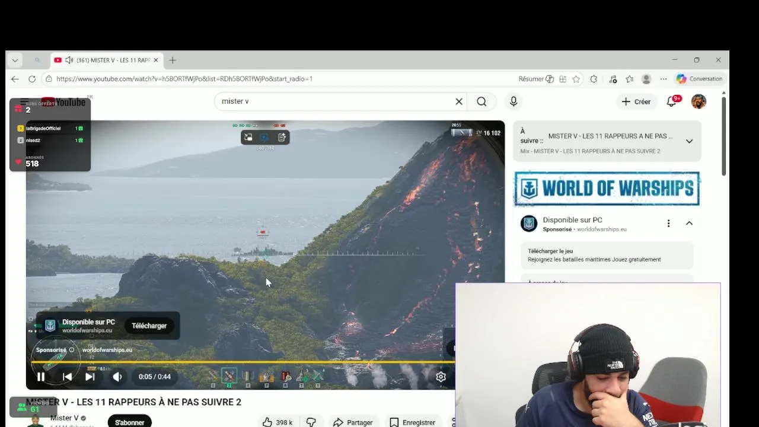The width and height of the screenshot is (759, 427).
Task: Collapse the sponsored ad card chevron
Action: pyautogui.click(x=689, y=224)
